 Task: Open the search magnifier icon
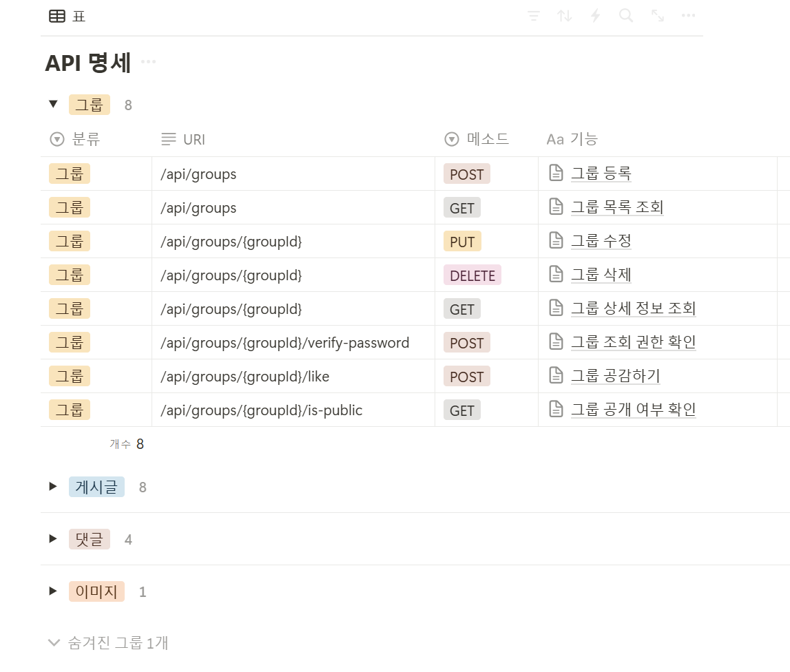(626, 16)
